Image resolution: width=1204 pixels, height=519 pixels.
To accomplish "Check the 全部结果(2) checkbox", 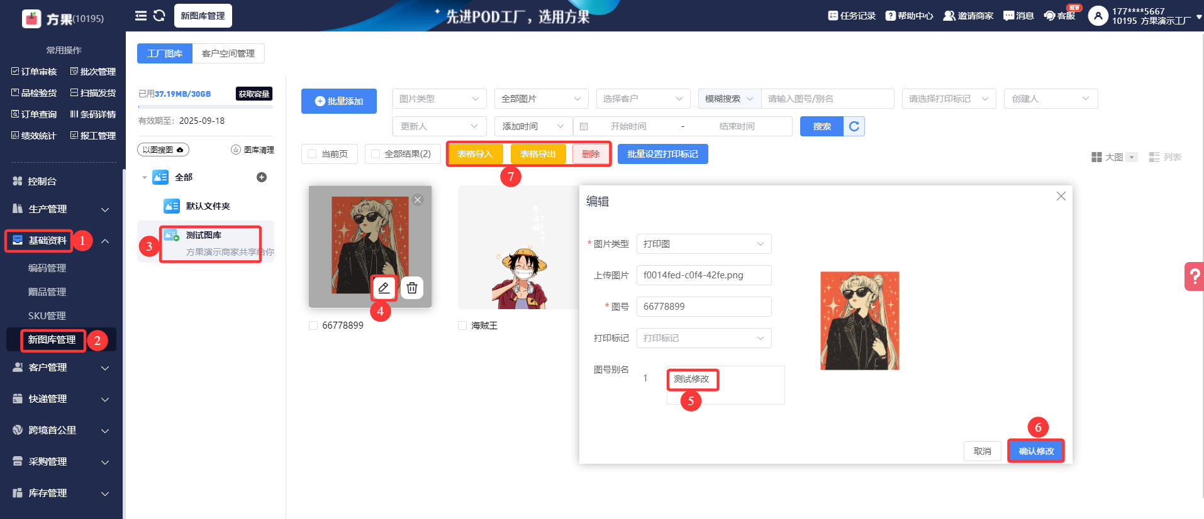I will coord(376,154).
